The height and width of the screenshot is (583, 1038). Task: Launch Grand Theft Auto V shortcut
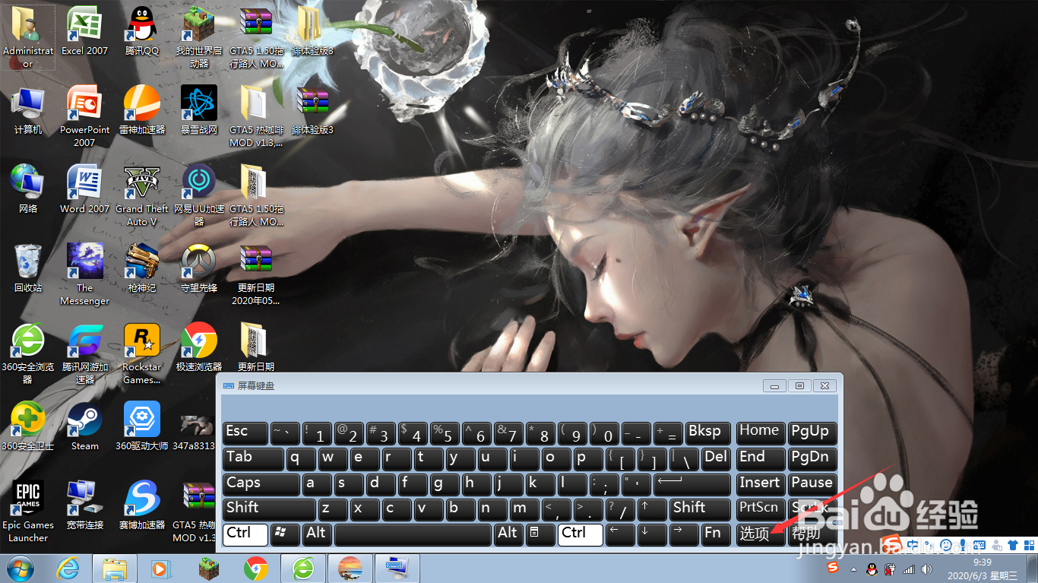142,195
